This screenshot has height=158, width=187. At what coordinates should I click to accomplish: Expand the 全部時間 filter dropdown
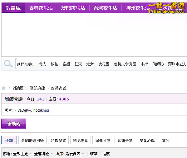(43, 154)
